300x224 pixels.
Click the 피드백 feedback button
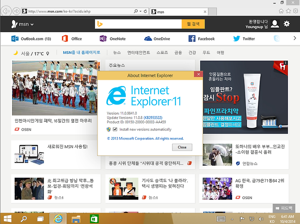pos(284,208)
